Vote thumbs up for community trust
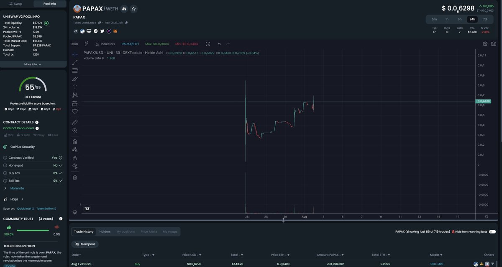 pos(9,228)
